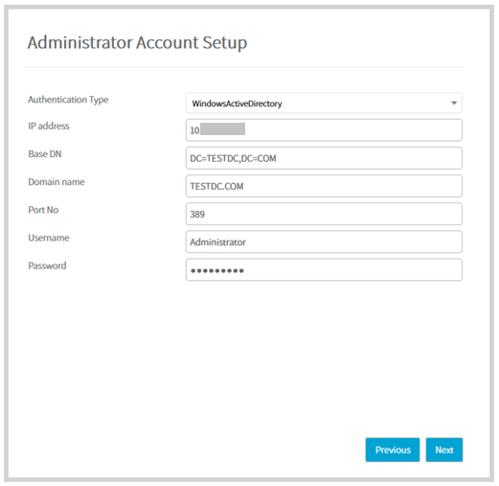
Task: Click the gray redacted block in the IP address field
Action: point(222,129)
